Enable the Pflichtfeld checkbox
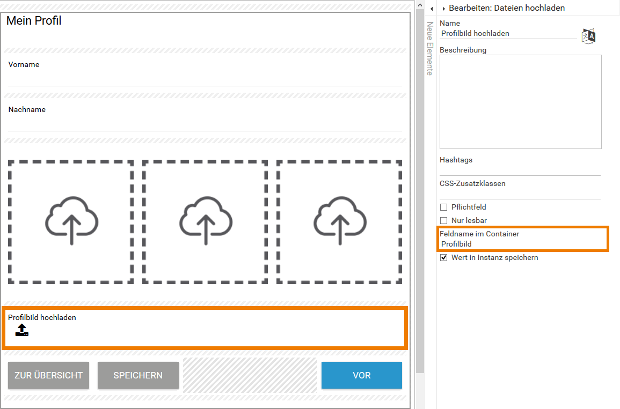620x409 pixels. pos(444,207)
